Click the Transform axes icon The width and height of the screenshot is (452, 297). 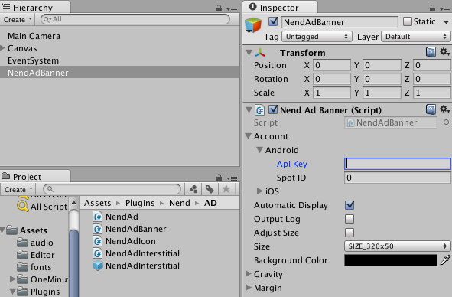click(260, 53)
